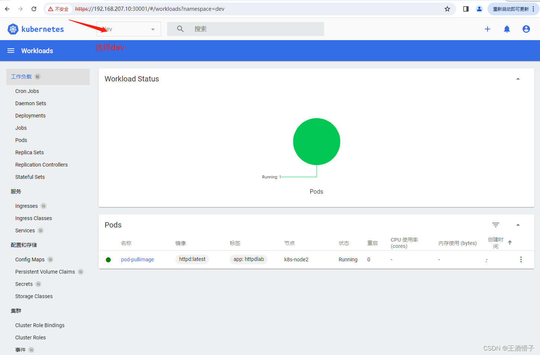
Task: Open the 配置和存储 section heading
Action: (24, 245)
